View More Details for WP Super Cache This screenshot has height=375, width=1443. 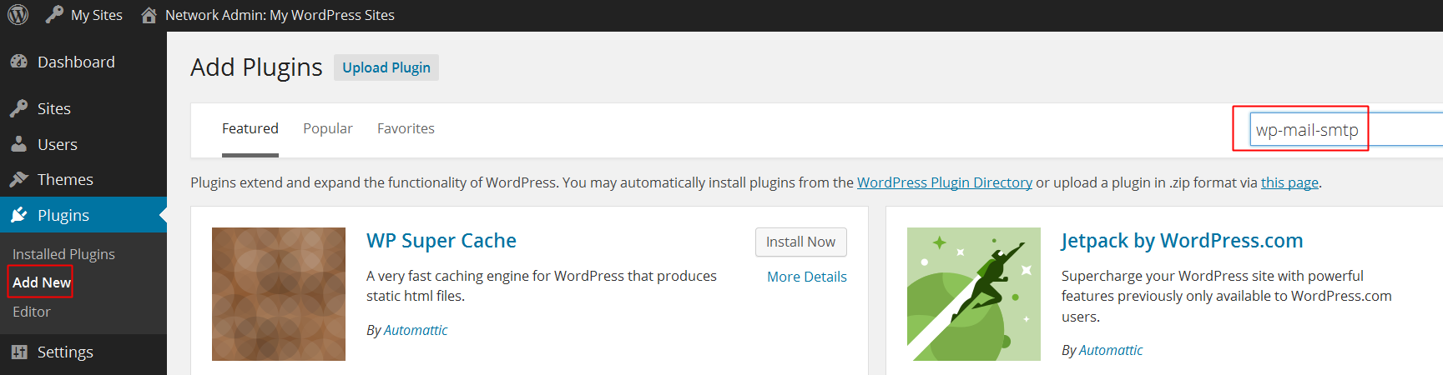(806, 277)
